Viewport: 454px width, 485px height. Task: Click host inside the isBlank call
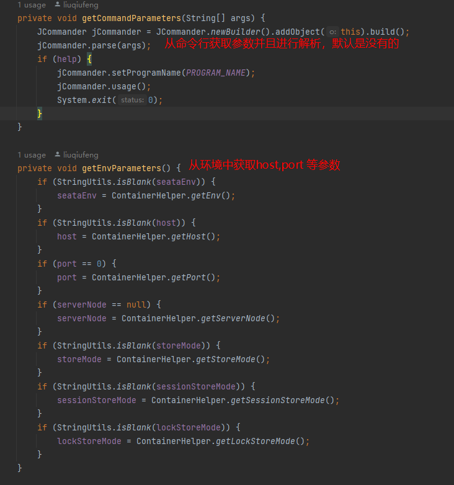tap(166, 223)
